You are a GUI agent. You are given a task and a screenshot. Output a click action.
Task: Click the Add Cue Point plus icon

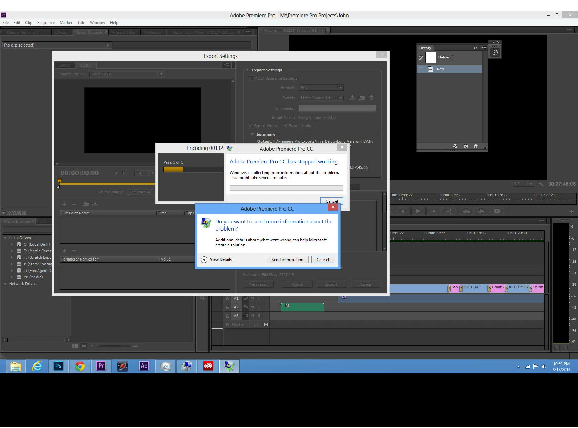(x=64, y=204)
